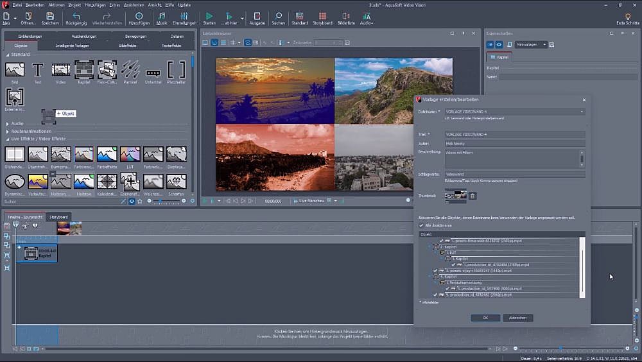Delete the thumbnail with trash icon

473,196
